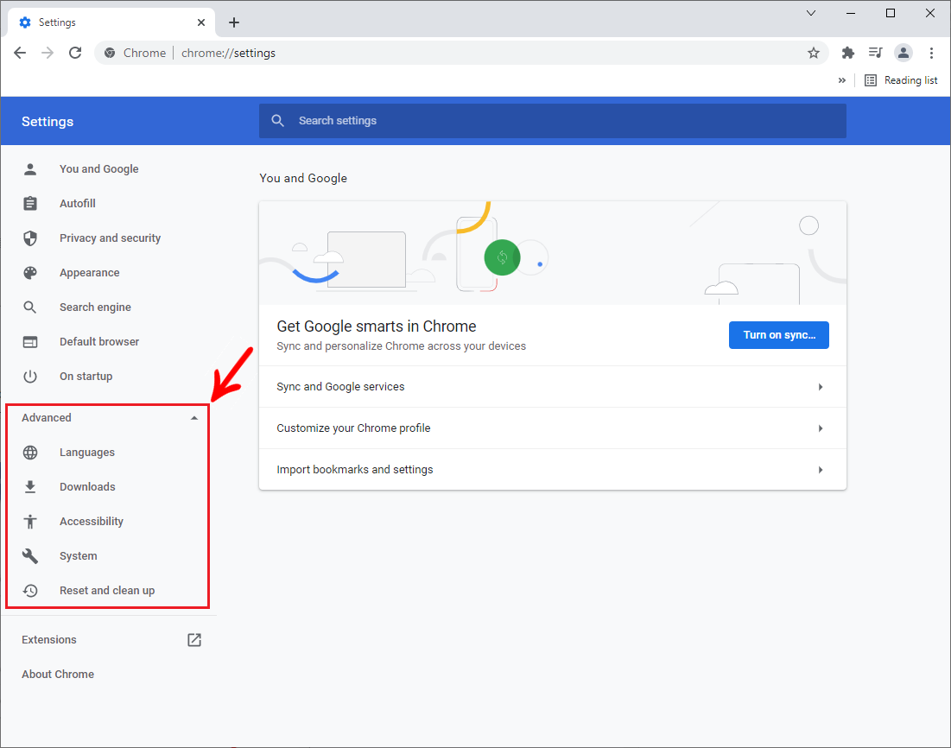Click the Search settings field
Image resolution: width=951 pixels, height=748 pixels.
[553, 121]
